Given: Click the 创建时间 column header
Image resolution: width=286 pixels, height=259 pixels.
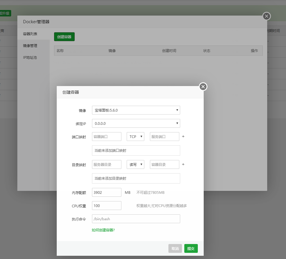Looking at the screenshot, I should tap(169, 51).
